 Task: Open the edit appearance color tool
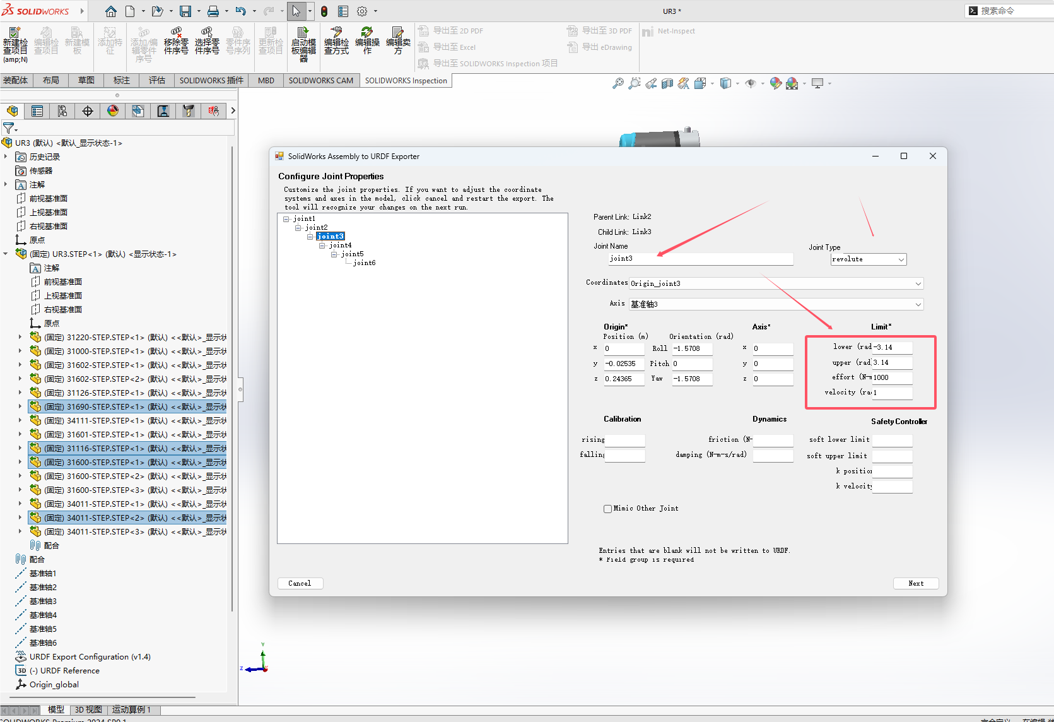775,83
